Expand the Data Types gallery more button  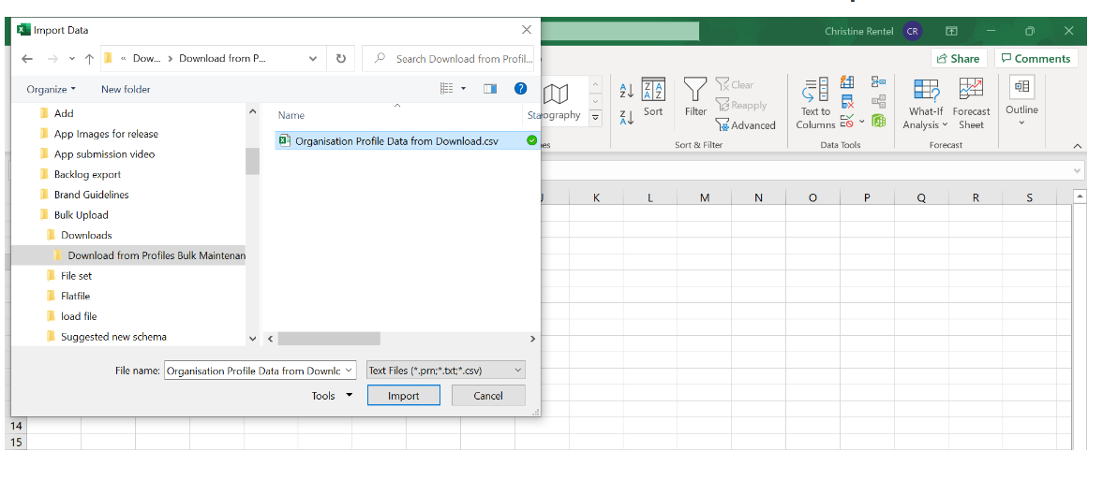point(596,117)
